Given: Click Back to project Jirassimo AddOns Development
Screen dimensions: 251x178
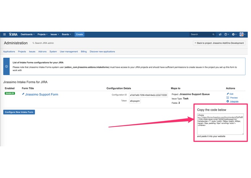Looking at the screenshot, I should [219, 43].
